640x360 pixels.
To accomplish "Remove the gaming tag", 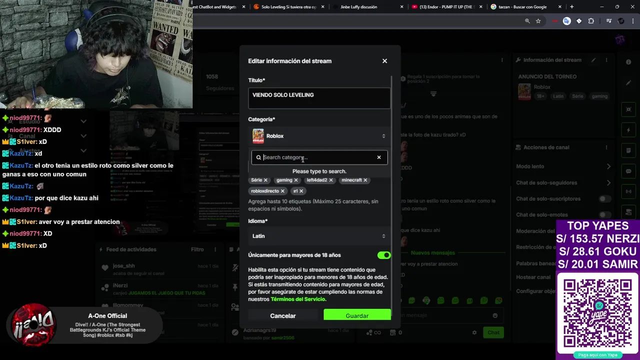I will [295, 180].
